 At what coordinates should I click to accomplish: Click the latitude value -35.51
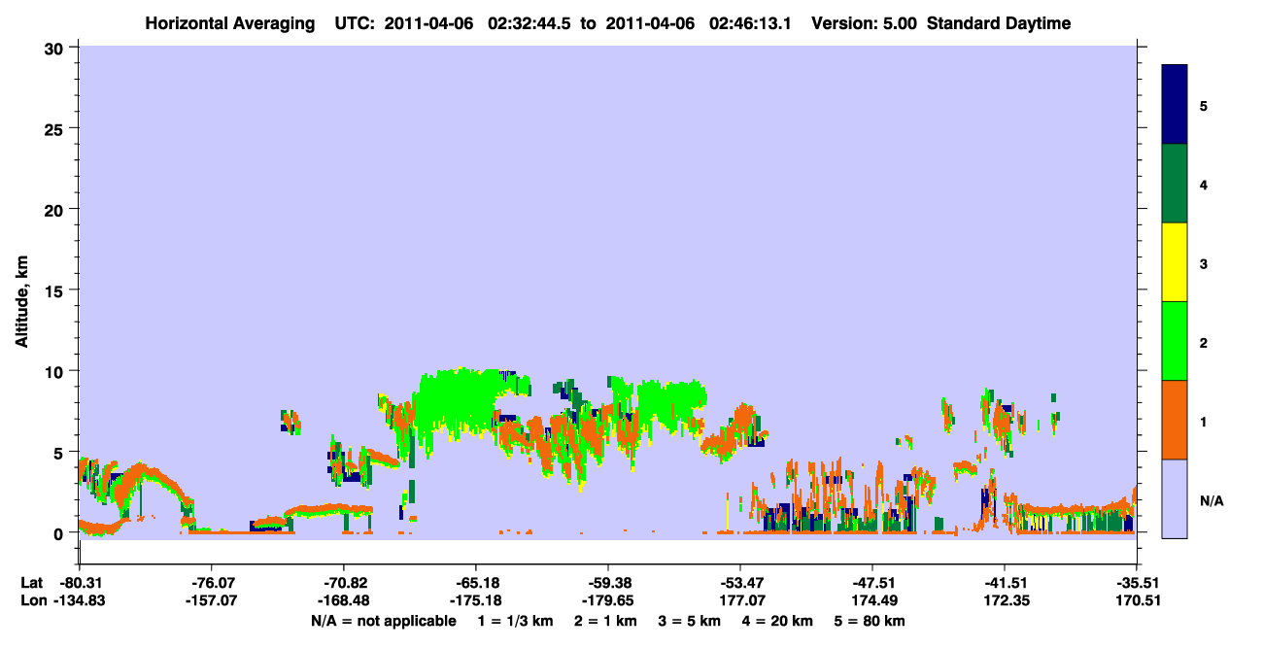[1137, 583]
